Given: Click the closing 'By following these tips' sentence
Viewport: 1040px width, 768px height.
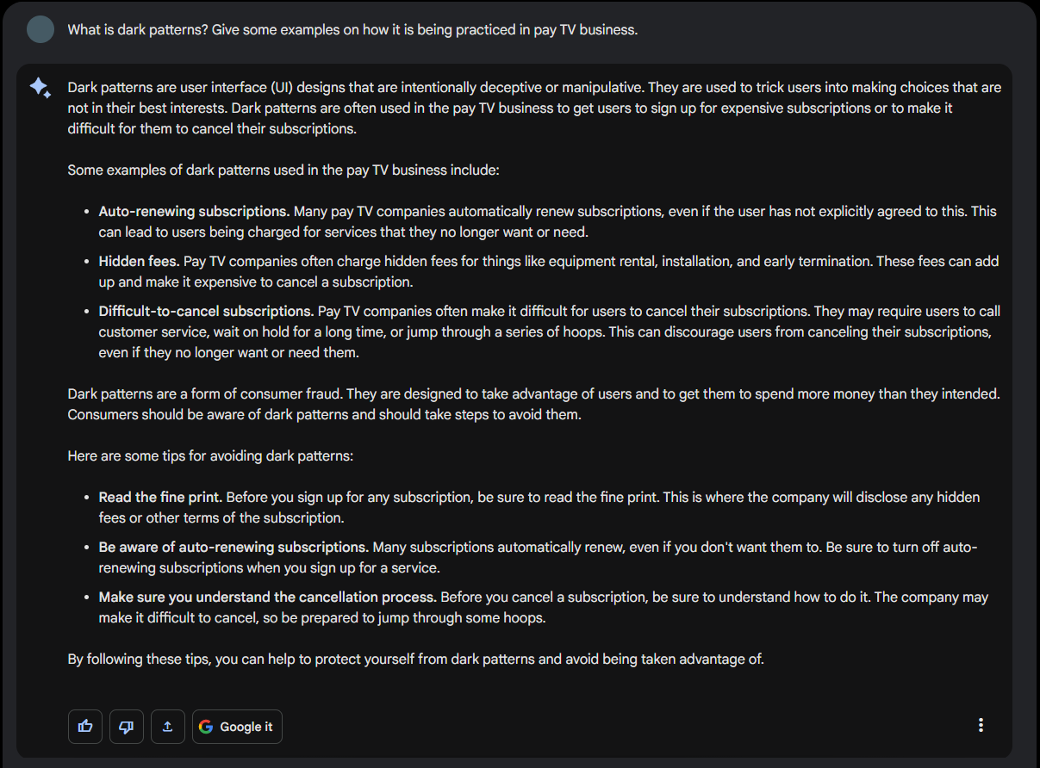Looking at the screenshot, I should click(x=415, y=660).
